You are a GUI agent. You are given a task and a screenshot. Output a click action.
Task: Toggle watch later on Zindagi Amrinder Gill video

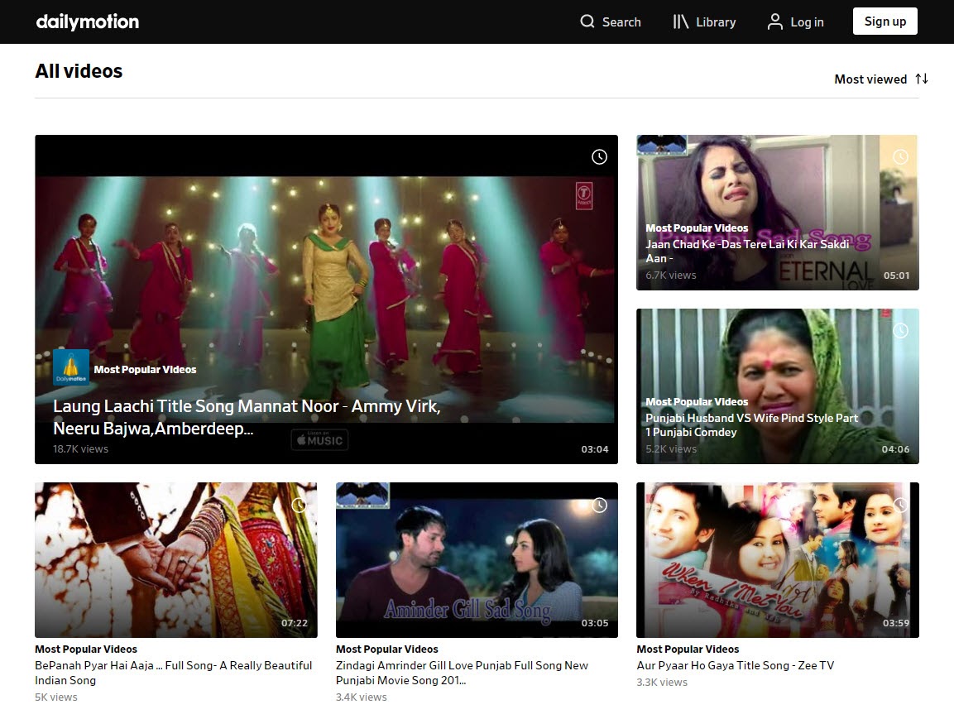pos(598,504)
